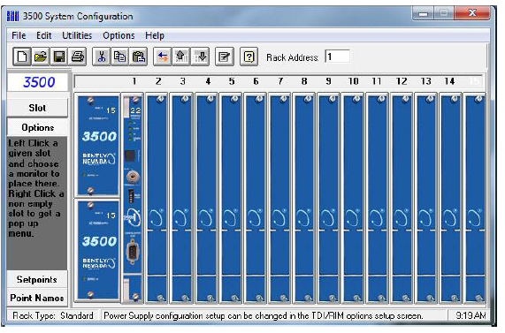Viewport: 505px width, 333px height.
Task: Click the New configuration toolbar icon
Action: pos(22,57)
